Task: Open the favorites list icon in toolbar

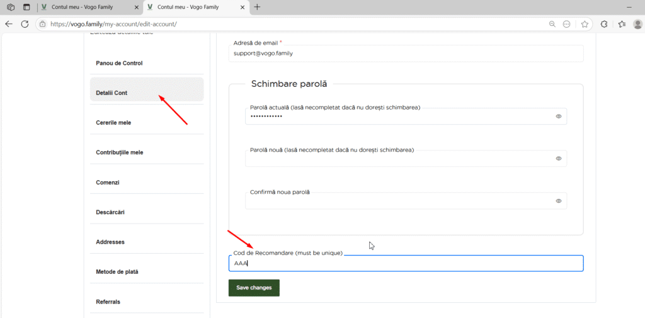Action: coord(622,24)
